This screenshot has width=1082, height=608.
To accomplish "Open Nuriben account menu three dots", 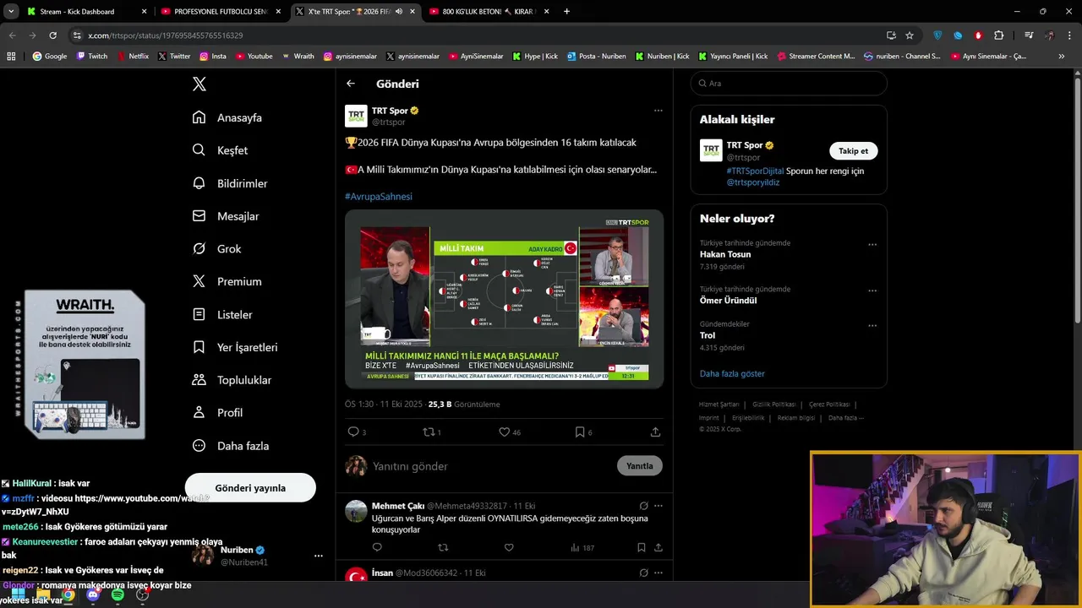I will (x=319, y=556).
